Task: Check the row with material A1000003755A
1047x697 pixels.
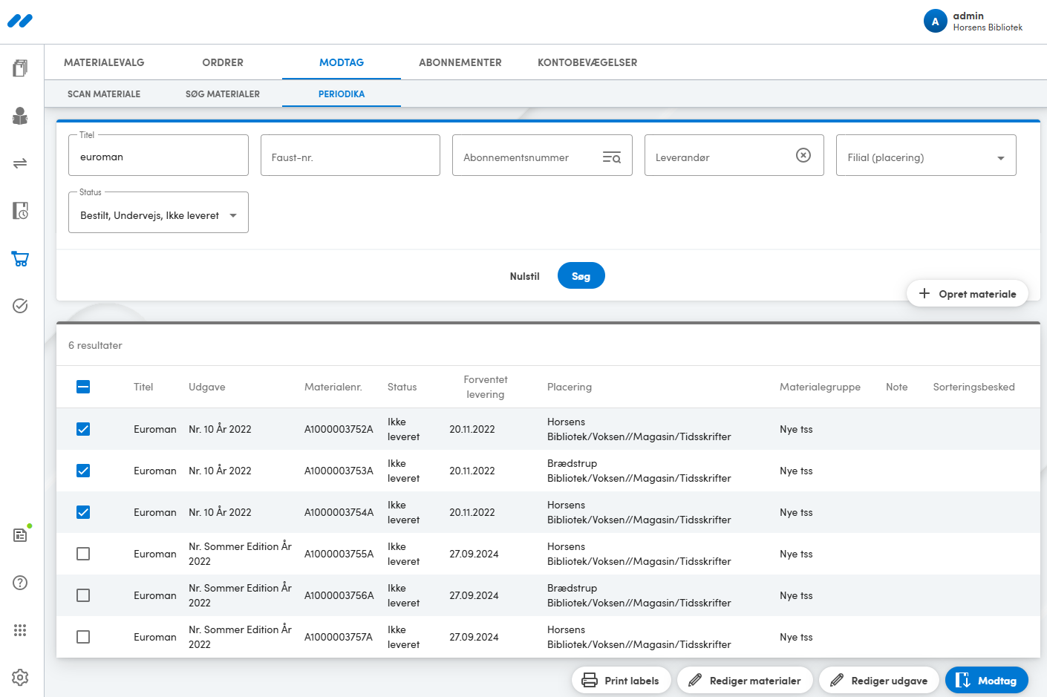Action: (x=83, y=554)
